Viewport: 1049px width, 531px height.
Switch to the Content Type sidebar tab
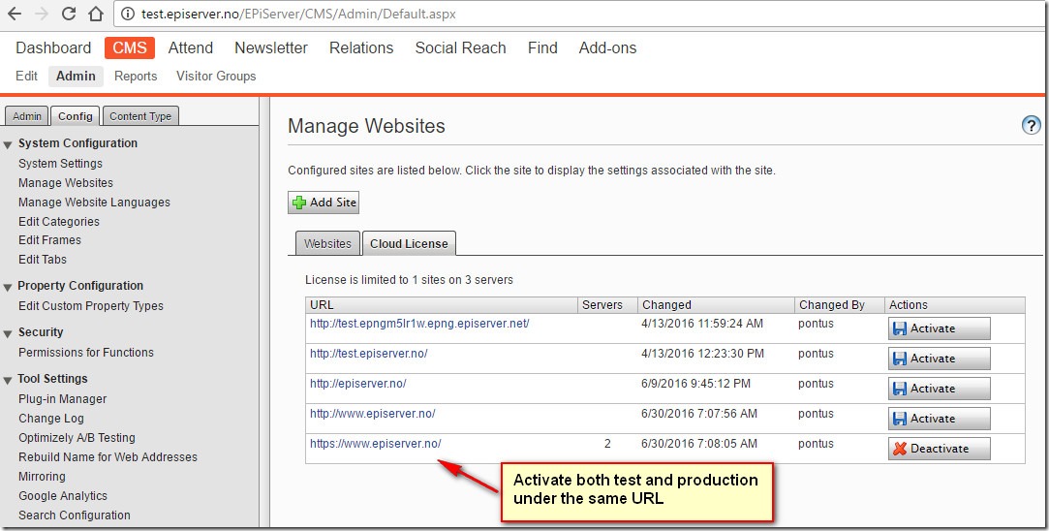pos(140,116)
